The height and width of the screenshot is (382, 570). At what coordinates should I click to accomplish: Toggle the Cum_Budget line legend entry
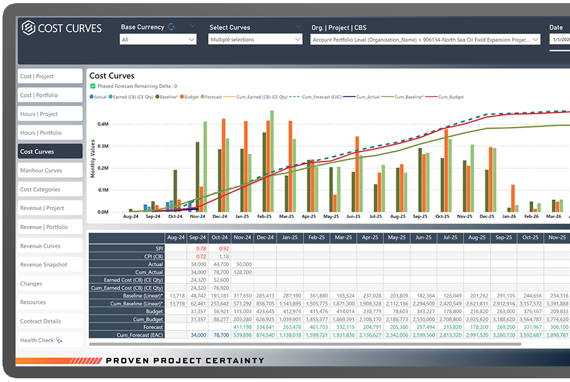(452, 97)
